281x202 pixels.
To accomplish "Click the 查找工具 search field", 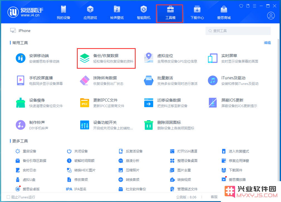I will 238,31.
